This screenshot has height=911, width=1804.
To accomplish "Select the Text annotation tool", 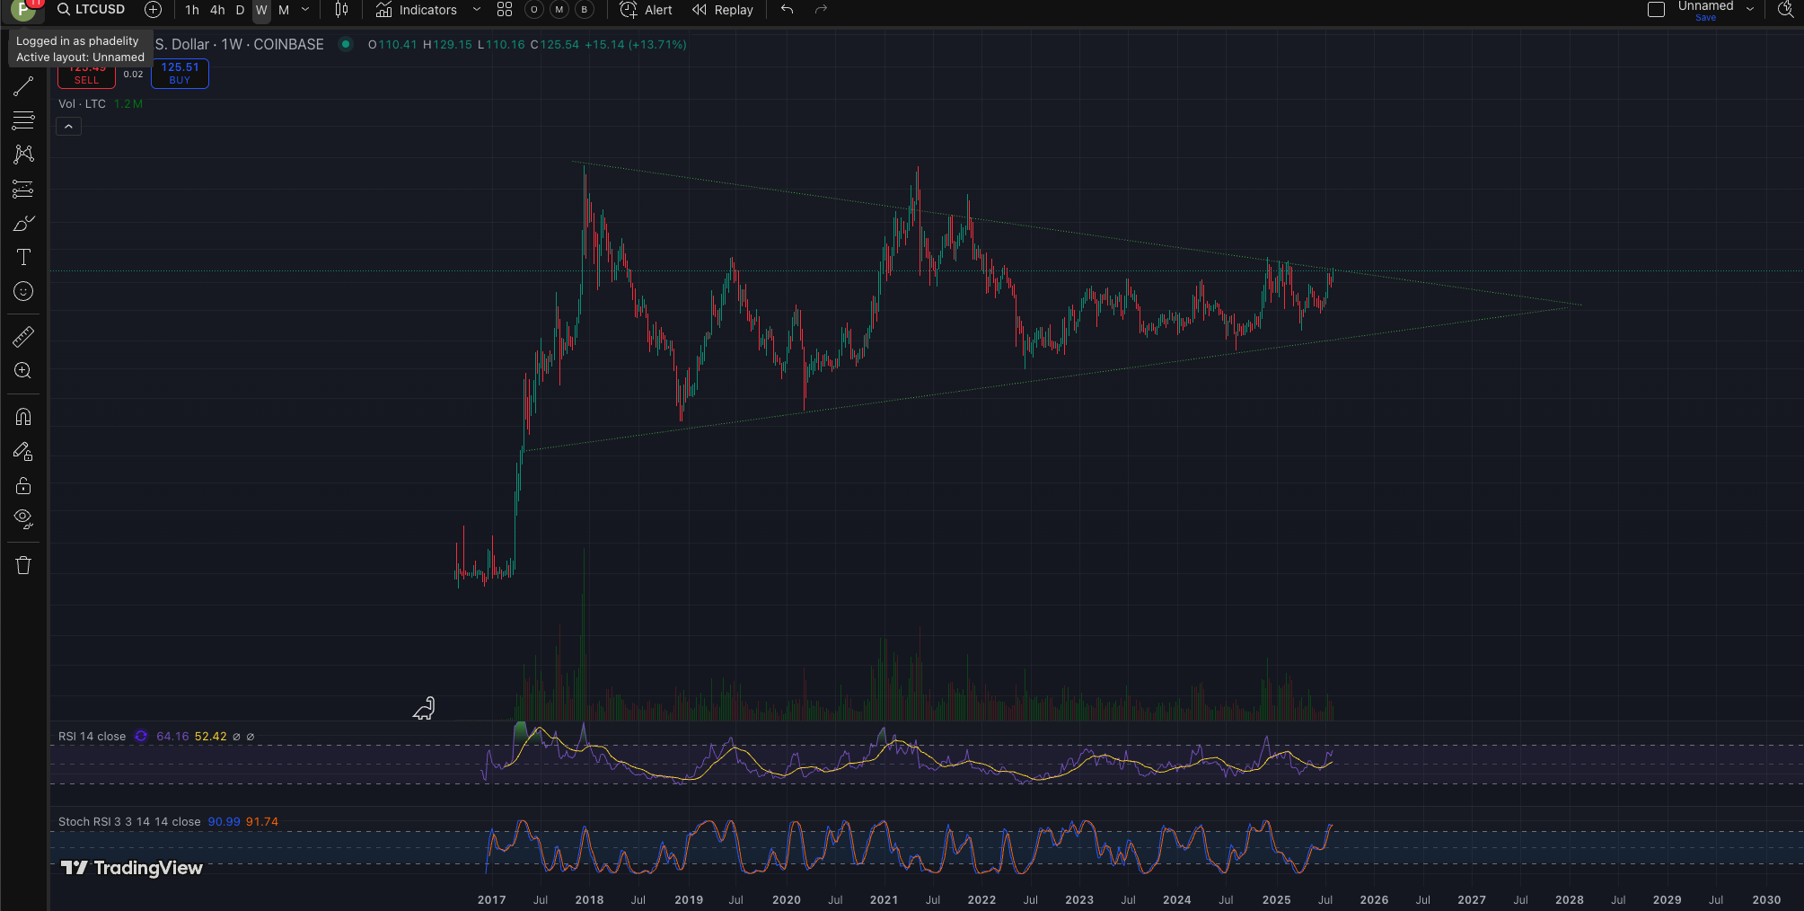I will pos(23,257).
